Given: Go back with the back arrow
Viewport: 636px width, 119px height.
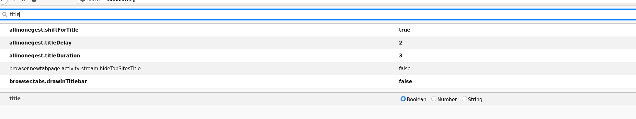Looking at the screenshot, I should tap(3, 1).
